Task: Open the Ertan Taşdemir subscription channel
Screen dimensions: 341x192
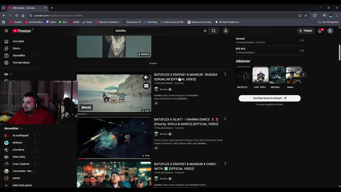Action: 21,164
